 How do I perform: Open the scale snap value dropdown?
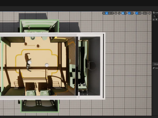pyautogui.click(x=140, y=13)
